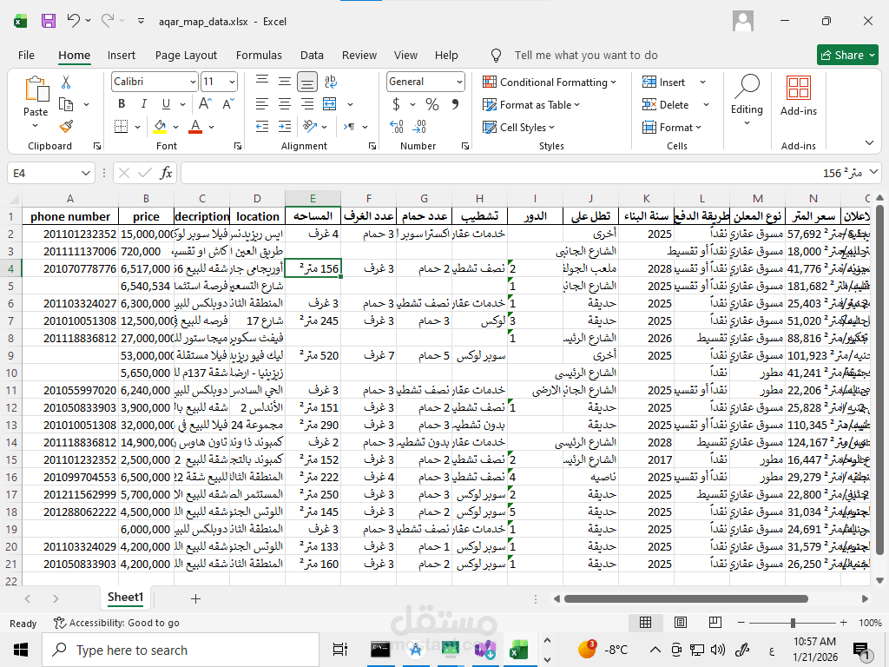Switch to Page Break Preview in status bar
The height and width of the screenshot is (667, 889).
coord(715,622)
